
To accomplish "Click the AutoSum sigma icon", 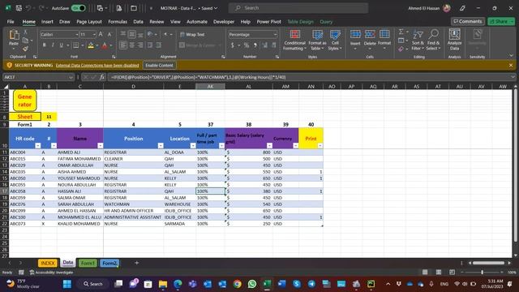I will (401, 32).
